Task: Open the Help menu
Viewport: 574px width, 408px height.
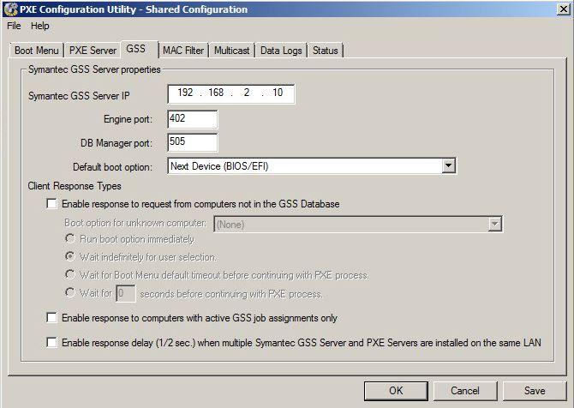Action: pos(40,26)
